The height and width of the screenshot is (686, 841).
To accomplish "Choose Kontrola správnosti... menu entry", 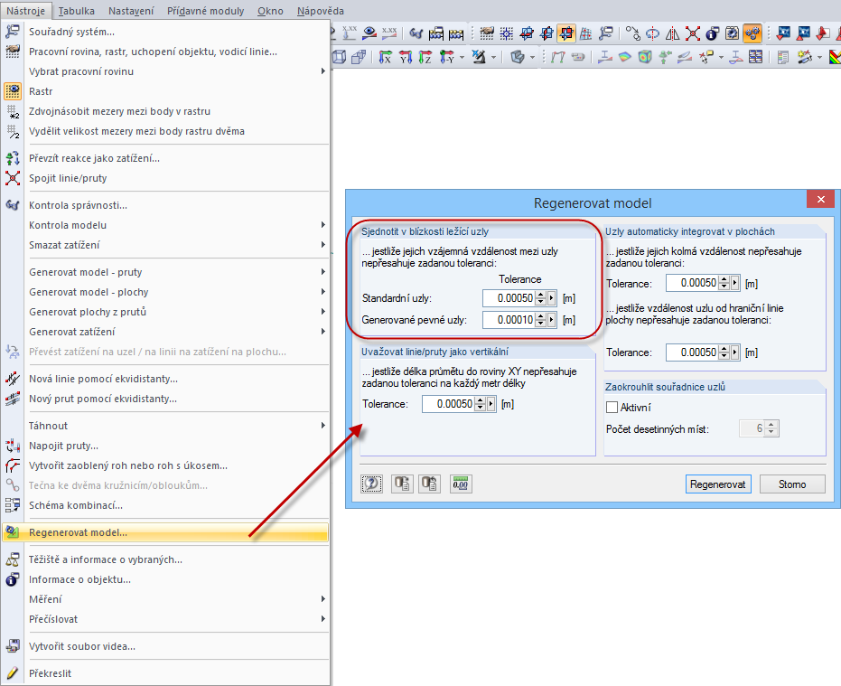I will tap(165, 205).
